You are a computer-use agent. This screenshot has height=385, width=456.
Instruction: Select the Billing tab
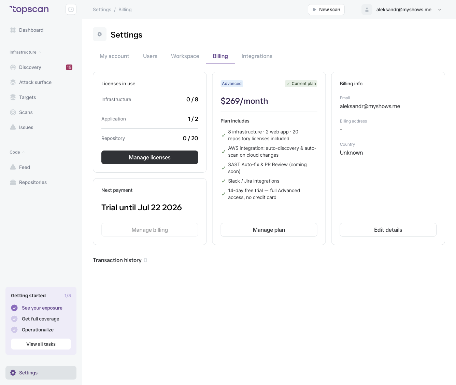220,56
